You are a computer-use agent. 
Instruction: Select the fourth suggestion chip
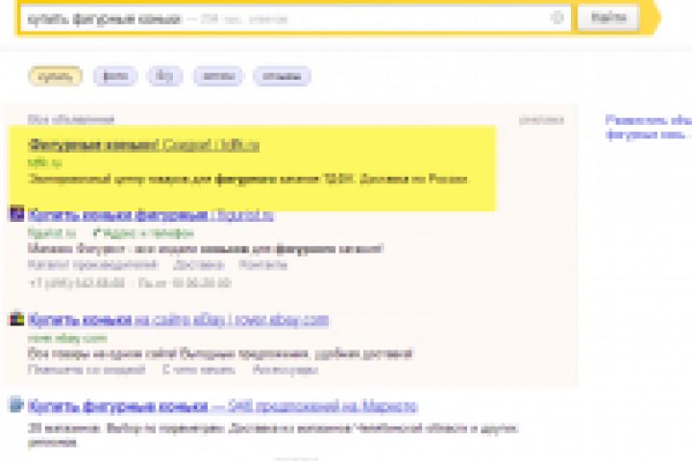pyautogui.click(x=218, y=76)
